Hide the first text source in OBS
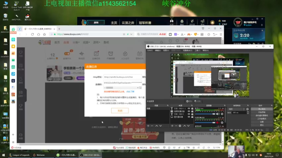 (189, 108)
